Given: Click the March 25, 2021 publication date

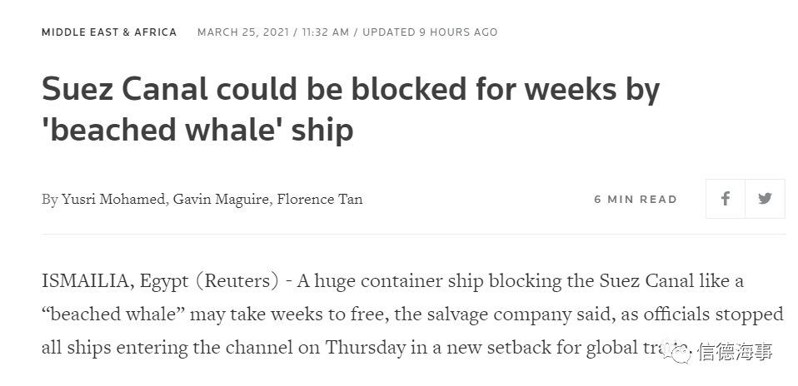Looking at the screenshot, I should 243,32.
